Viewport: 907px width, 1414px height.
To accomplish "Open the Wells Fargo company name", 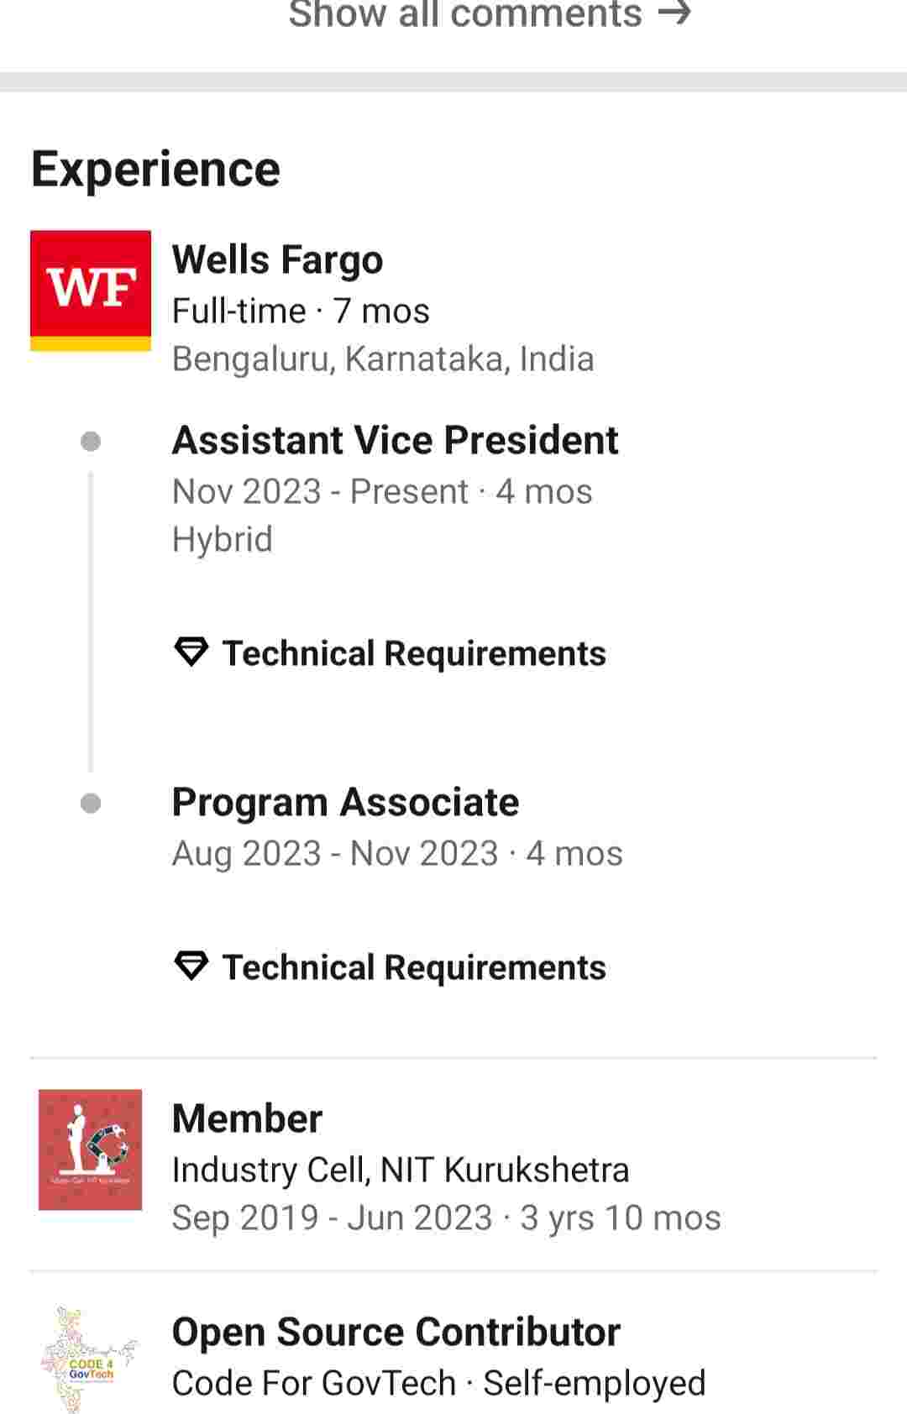I will [x=277, y=259].
